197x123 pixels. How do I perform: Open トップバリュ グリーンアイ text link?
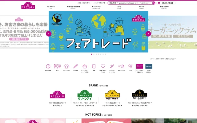coord(85,105)
